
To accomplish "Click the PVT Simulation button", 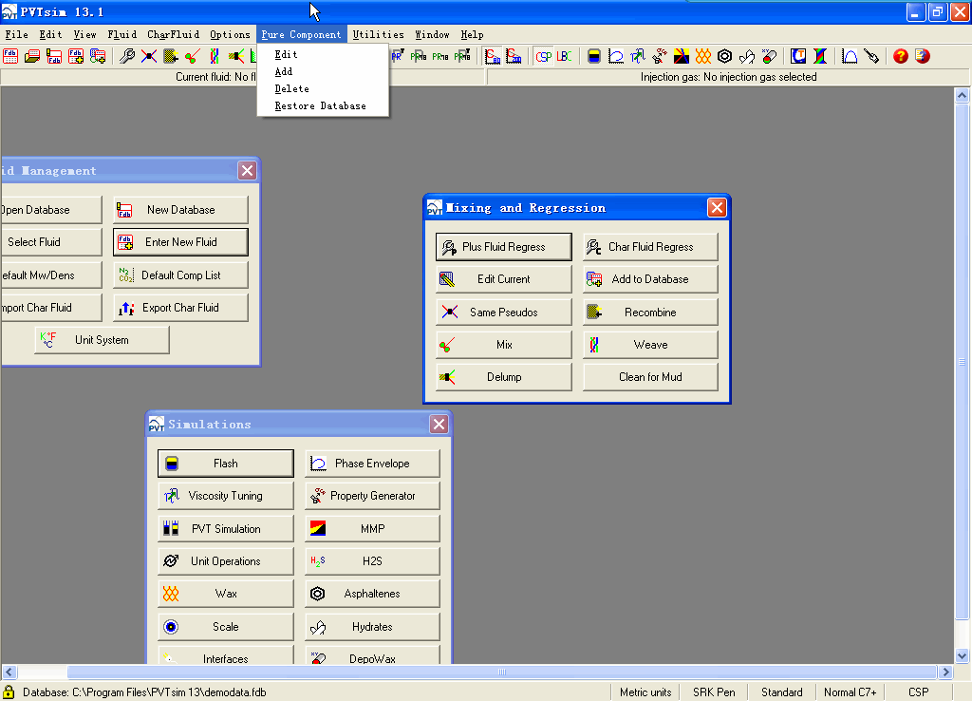I will click(226, 529).
